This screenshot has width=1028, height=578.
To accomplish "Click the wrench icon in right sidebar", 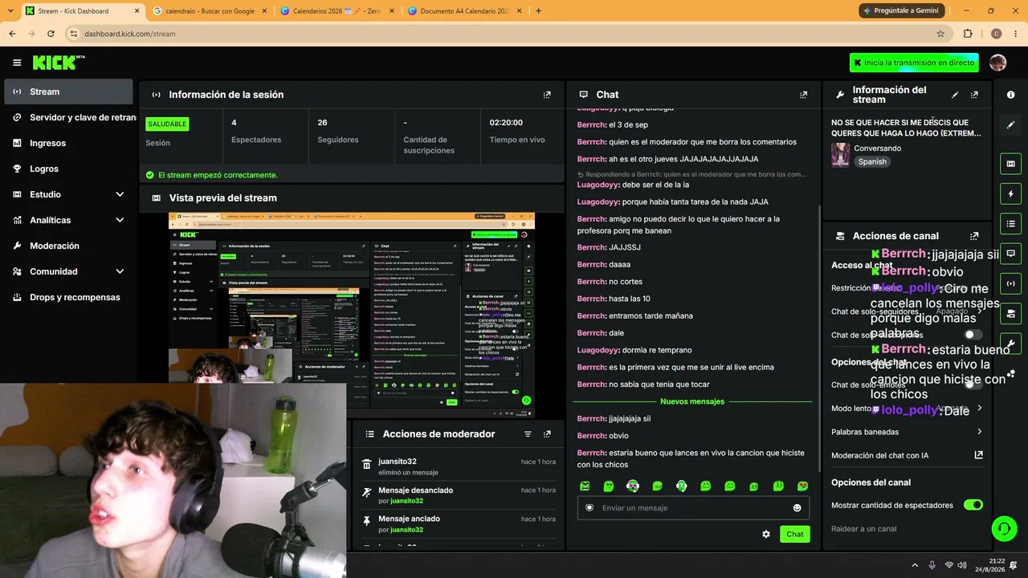I will tap(1010, 343).
